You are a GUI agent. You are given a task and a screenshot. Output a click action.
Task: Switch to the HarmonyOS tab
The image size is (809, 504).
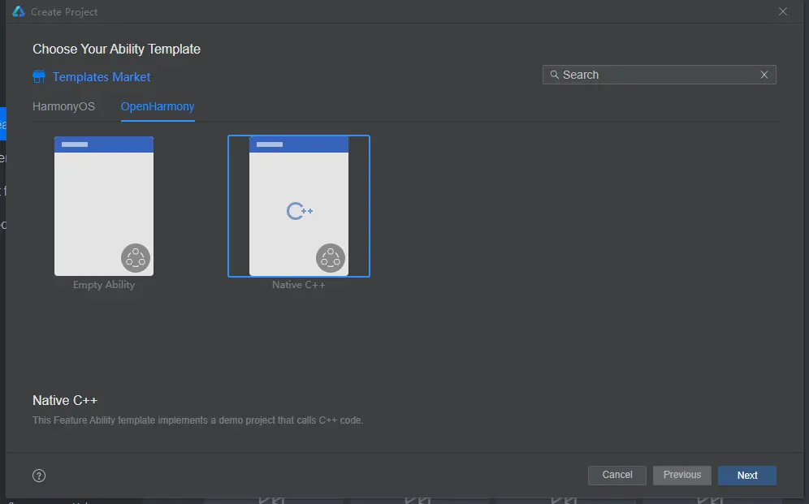(63, 106)
